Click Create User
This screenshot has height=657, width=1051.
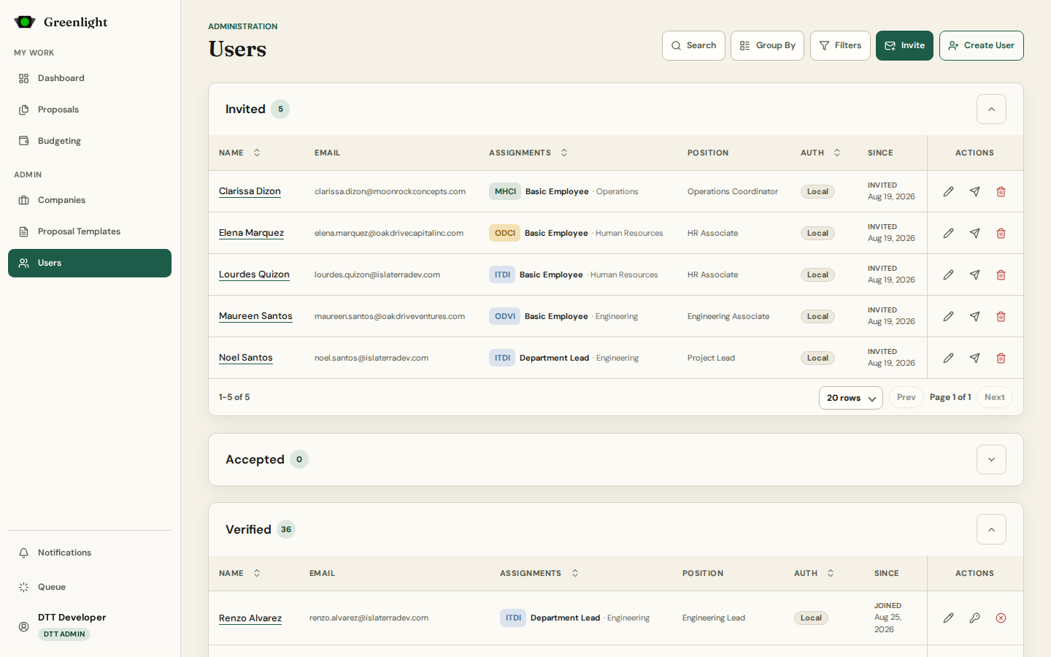coord(981,45)
